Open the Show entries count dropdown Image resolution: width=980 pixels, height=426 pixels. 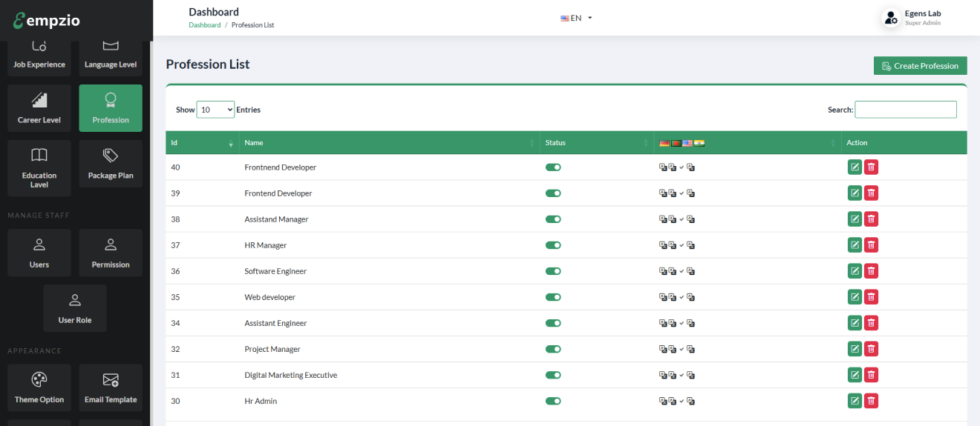point(215,110)
